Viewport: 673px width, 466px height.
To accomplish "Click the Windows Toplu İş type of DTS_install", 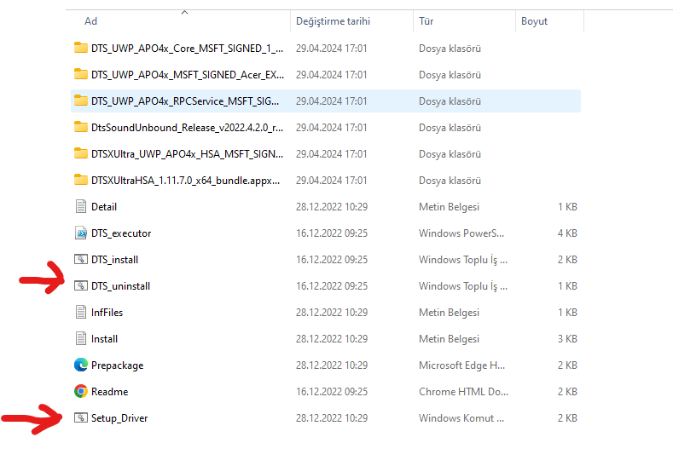I will click(x=463, y=260).
